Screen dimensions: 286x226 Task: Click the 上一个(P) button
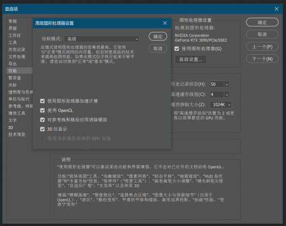262,47
